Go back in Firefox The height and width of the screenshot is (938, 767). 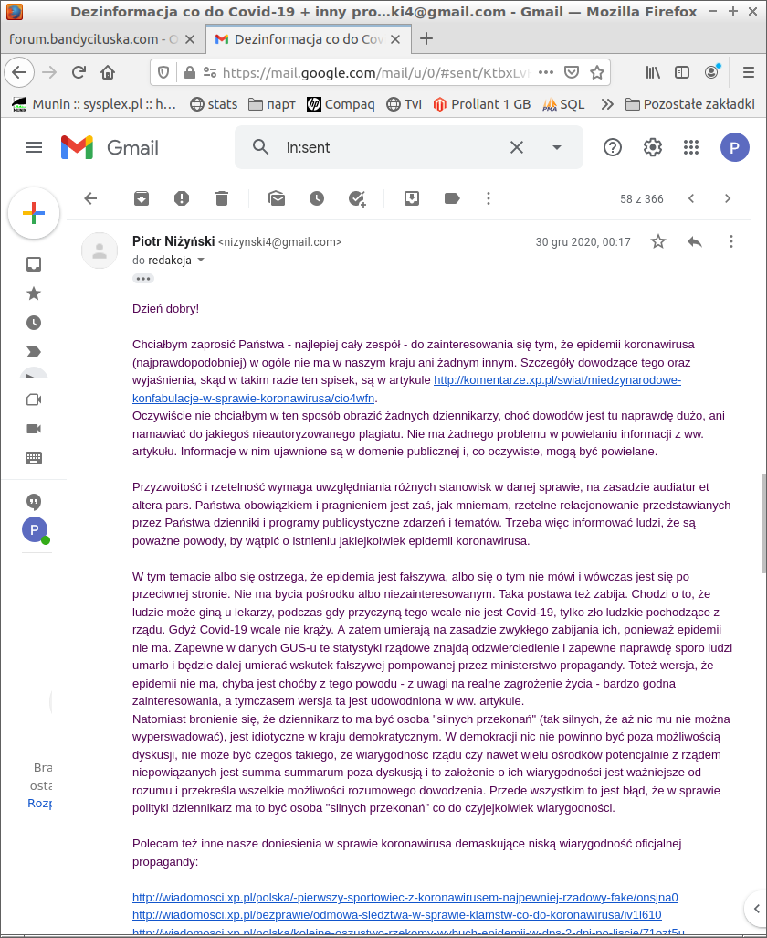(19, 72)
